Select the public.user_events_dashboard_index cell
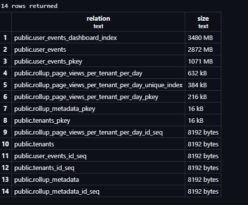 (x=98, y=37)
